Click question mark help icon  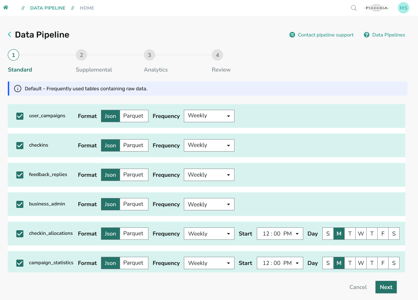[367, 35]
